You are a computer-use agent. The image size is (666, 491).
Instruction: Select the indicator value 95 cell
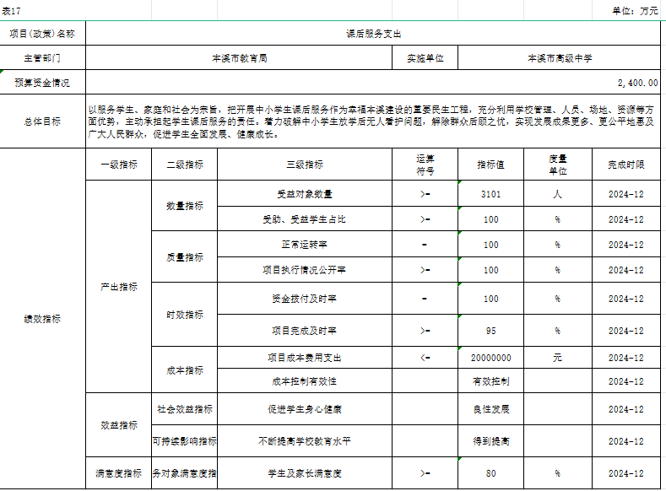(x=491, y=331)
